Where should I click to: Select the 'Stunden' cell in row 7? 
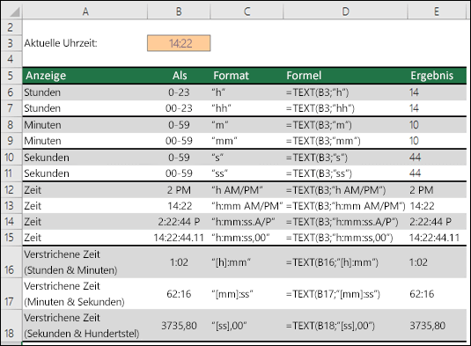[x=85, y=108]
